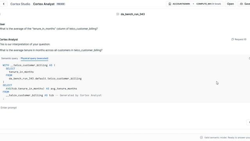This screenshot has width=250, height=141.
Task: Click the Save cloud icon
Action: [241, 4]
